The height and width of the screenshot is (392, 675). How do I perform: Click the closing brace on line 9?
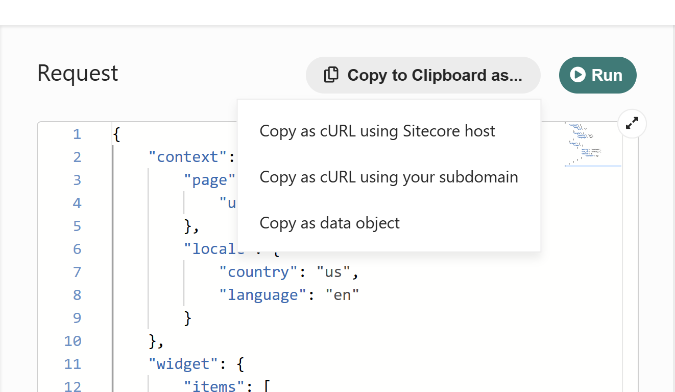188,318
